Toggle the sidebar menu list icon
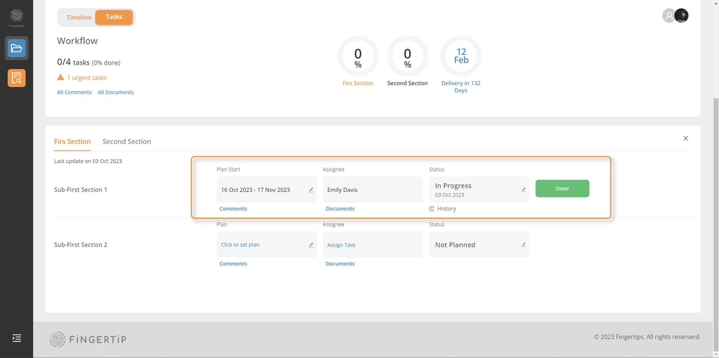The width and height of the screenshot is (719, 358). pyautogui.click(x=16, y=338)
